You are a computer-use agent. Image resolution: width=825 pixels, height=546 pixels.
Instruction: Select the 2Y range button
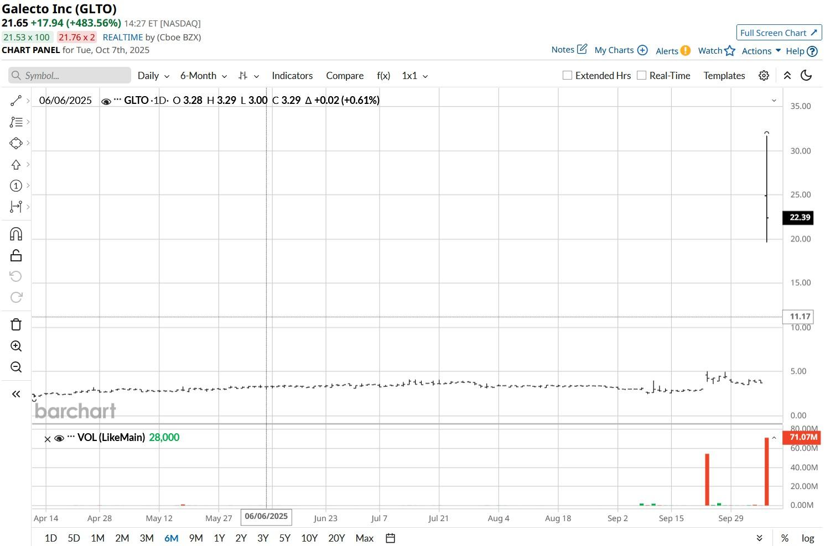pyautogui.click(x=241, y=538)
